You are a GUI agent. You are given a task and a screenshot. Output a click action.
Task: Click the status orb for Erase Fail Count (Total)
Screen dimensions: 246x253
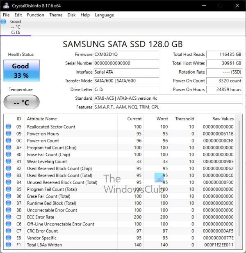tap(8, 196)
